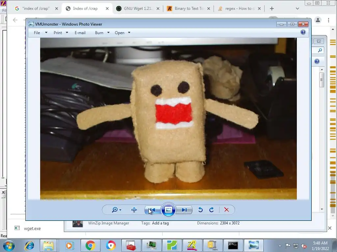Close the GNU Wget tab
The width and height of the screenshot is (337, 252).
[x=158, y=9]
